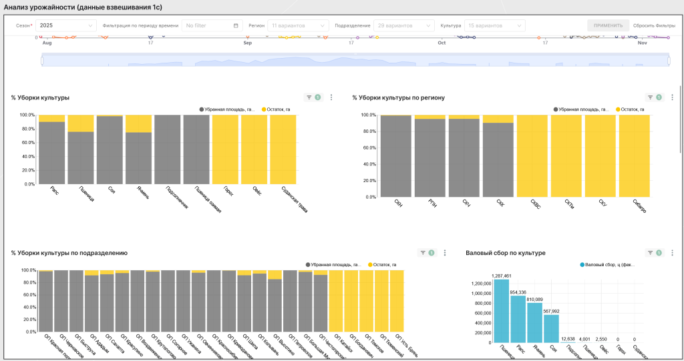Open kebab menu of 'Валовый сбор по культуре'
684x361 pixels.
(x=673, y=253)
